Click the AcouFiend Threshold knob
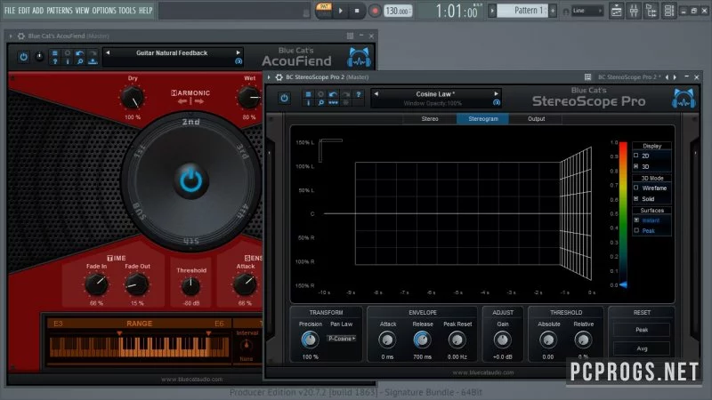712x400 pixels. click(190, 286)
